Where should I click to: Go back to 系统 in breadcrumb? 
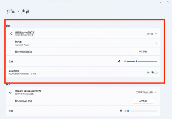(10, 12)
